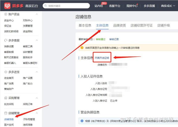Collapse the 账户资金 section

37,14
